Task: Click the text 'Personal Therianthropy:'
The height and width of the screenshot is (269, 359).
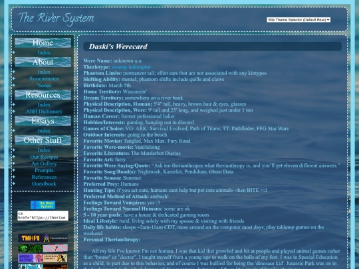Action: click(112, 240)
